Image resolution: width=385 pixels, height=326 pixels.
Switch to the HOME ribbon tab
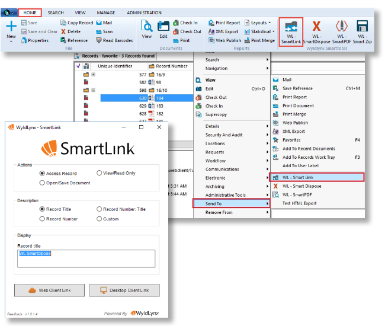coord(30,13)
